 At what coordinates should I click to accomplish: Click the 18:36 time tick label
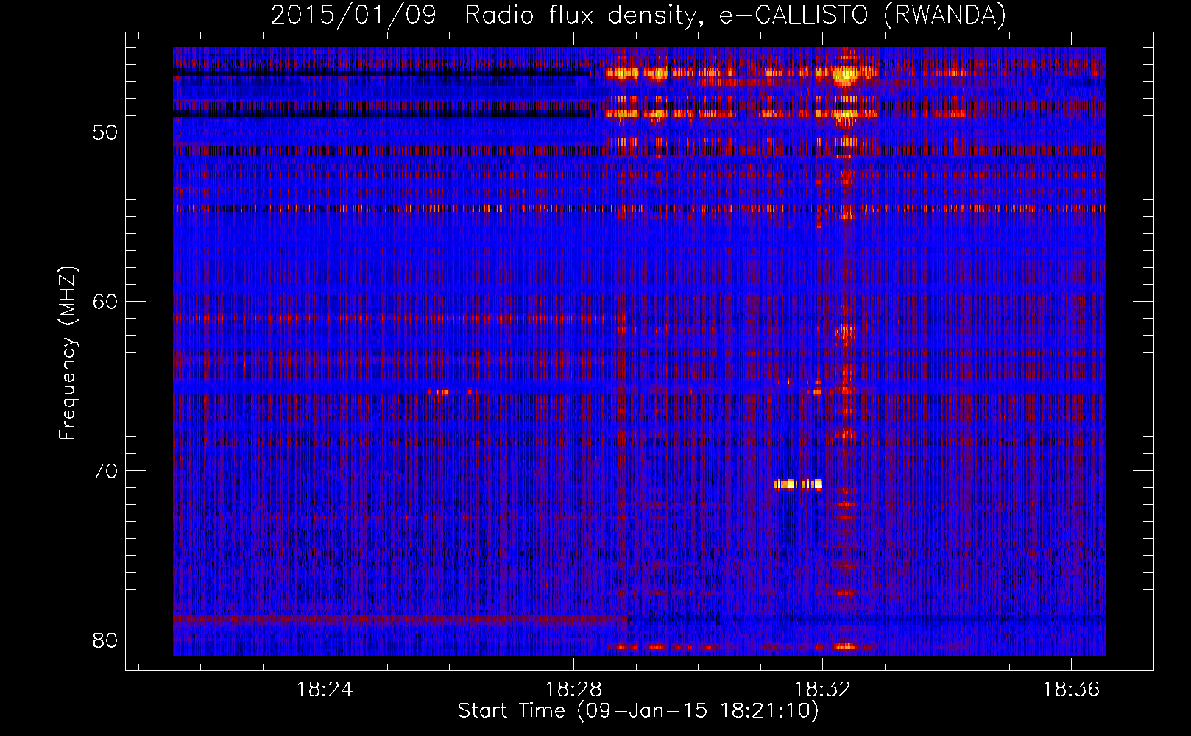[x=1071, y=689]
